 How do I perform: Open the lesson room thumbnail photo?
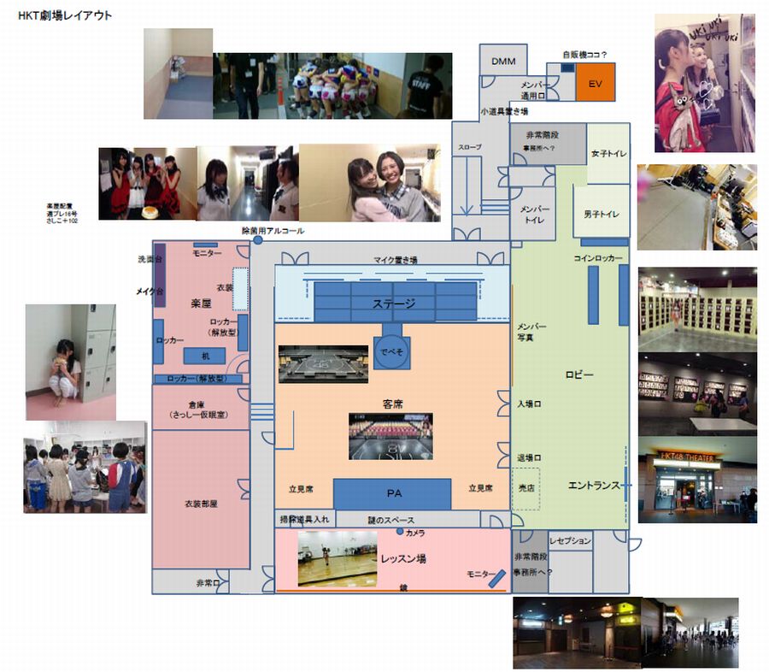pos(338,558)
